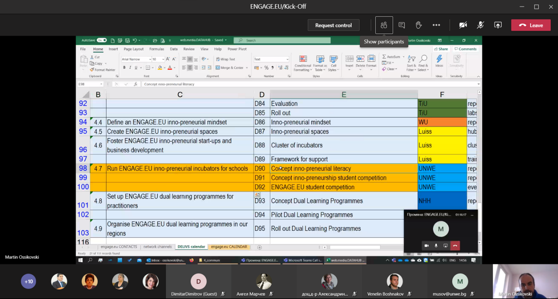Click Firefox icon in shared taskbar
The width and height of the screenshot is (558, 299).
coord(191,260)
